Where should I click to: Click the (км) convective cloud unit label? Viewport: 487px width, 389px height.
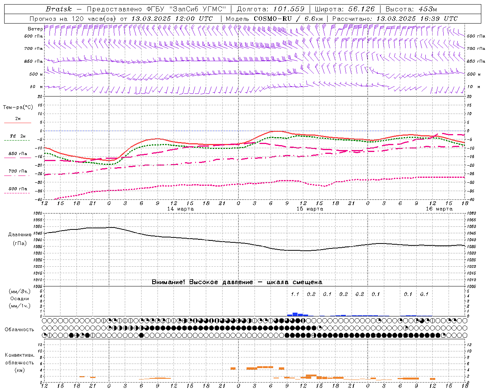tap(19, 370)
